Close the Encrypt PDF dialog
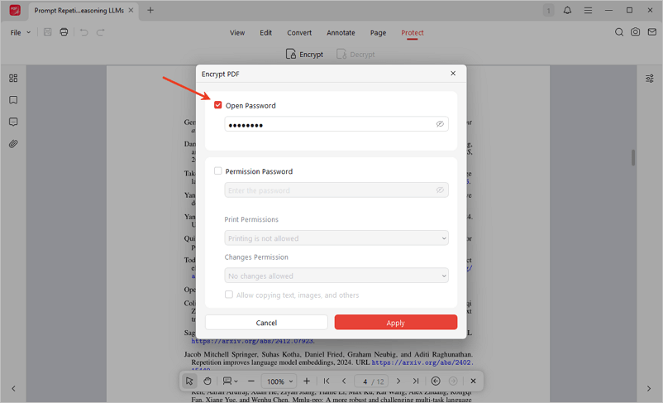 pos(453,73)
